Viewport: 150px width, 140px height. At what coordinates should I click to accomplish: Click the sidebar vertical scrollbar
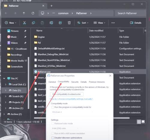click(x=28, y=83)
